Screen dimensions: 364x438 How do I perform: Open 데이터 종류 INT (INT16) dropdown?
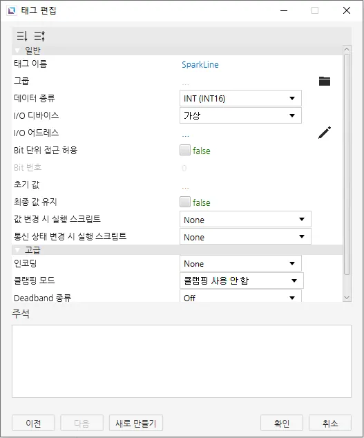240,98
